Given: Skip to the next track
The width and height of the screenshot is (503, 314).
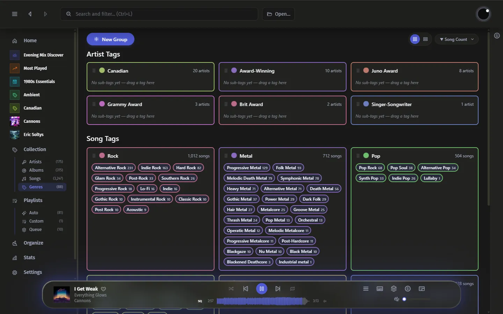Looking at the screenshot, I should (x=278, y=289).
